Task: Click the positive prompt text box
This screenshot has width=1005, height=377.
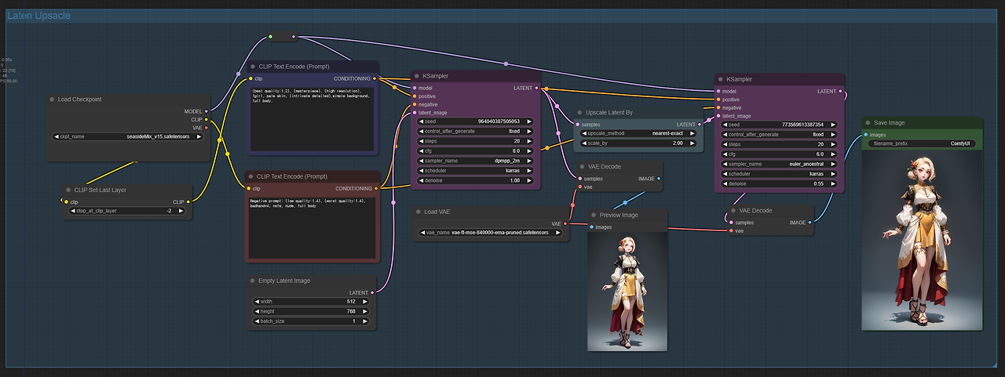Action: pyautogui.click(x=312, y=118)
